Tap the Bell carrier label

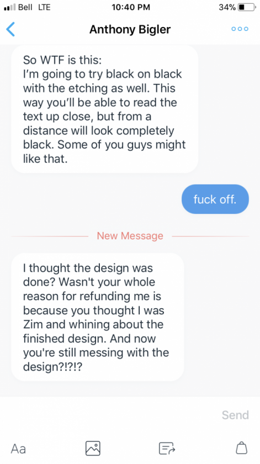pyautogui.click(x=25, y=7)
